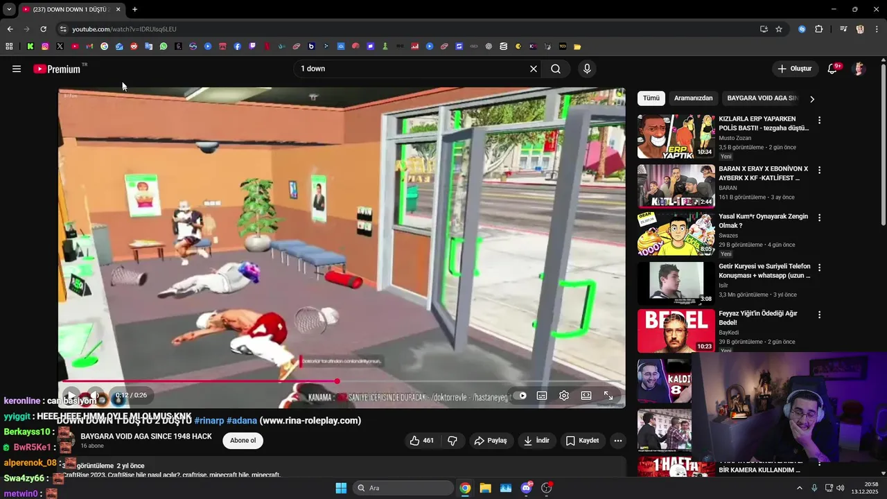Install app icon in address bar
The width and height of the screenshot is (887, 499).
point(764,29)
